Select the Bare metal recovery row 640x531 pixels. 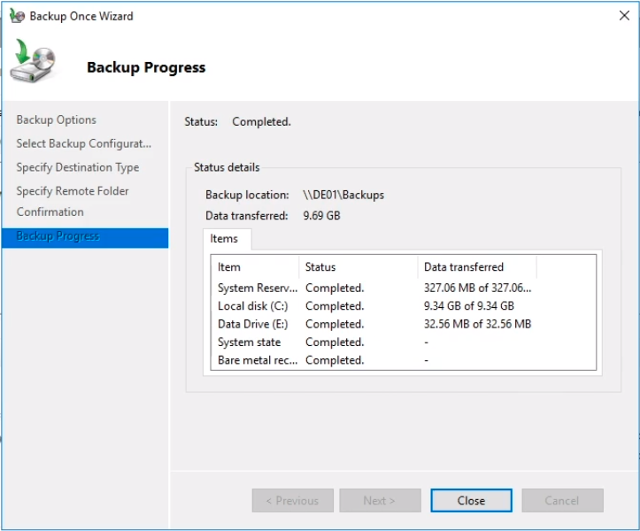[x=404, y=360]
